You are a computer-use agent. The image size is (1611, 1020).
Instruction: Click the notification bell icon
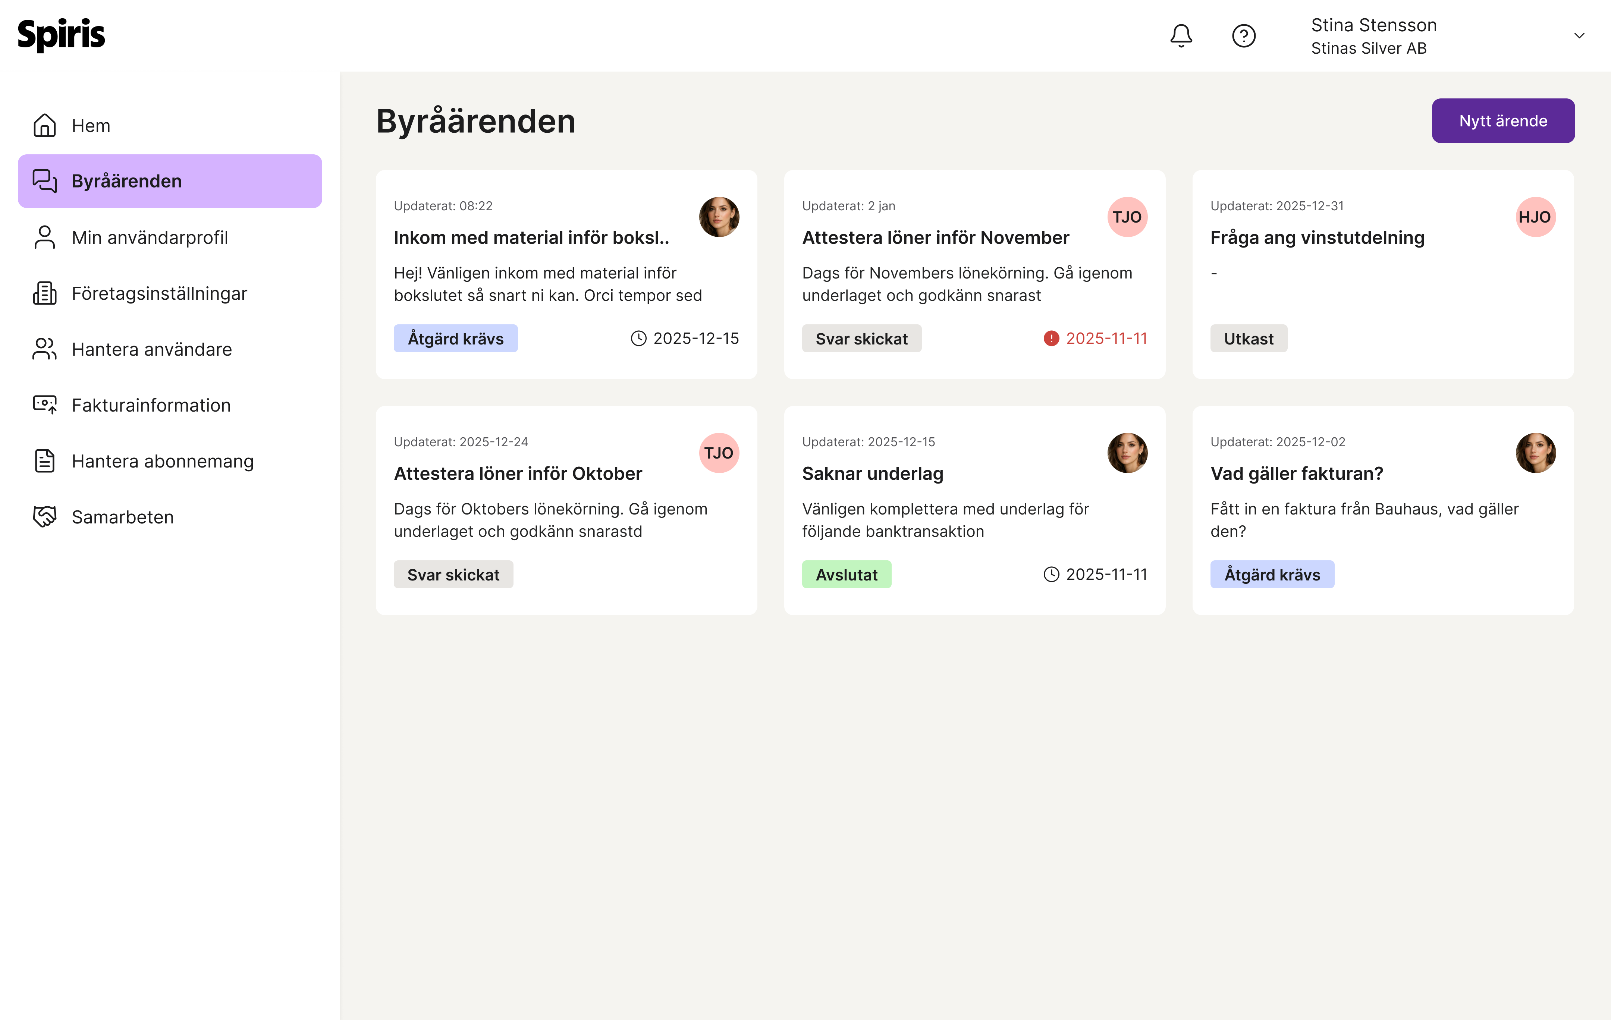point(1181,35)
